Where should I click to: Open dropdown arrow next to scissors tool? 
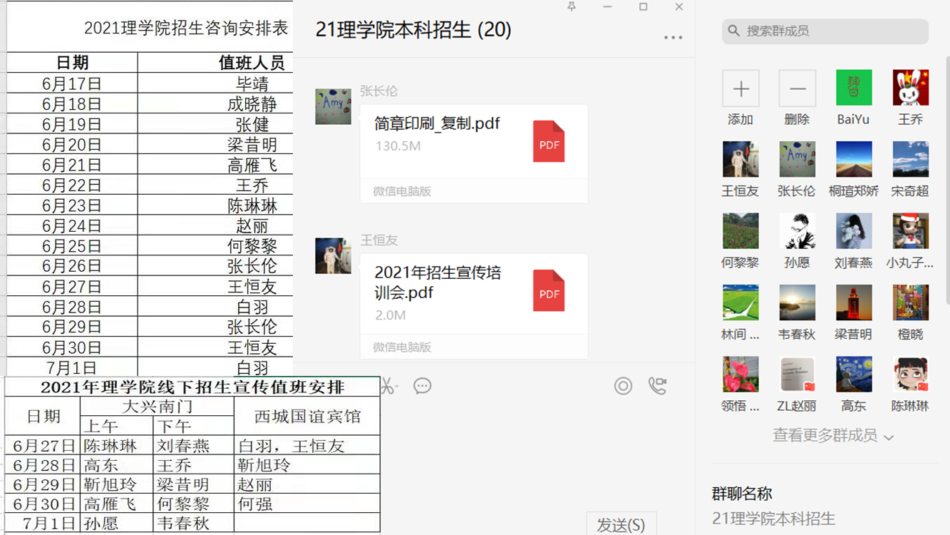click(x=397, y=387)
